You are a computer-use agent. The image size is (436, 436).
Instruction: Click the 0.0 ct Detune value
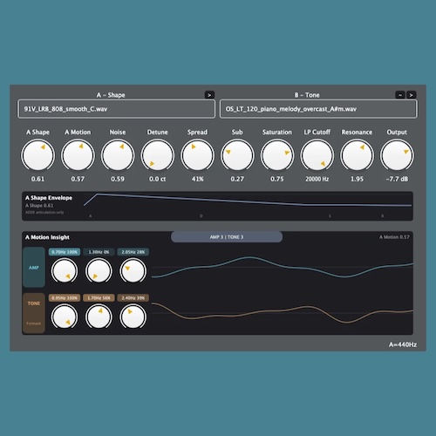(x=158, y=179)
